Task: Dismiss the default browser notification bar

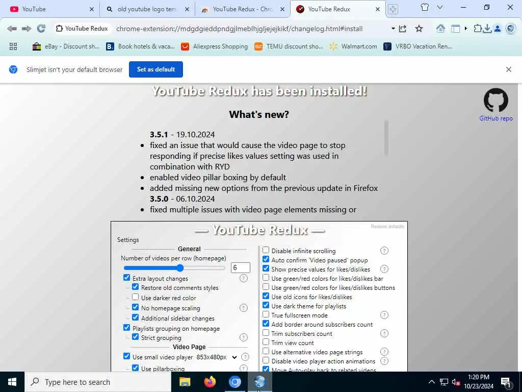Action: (508, 69)
